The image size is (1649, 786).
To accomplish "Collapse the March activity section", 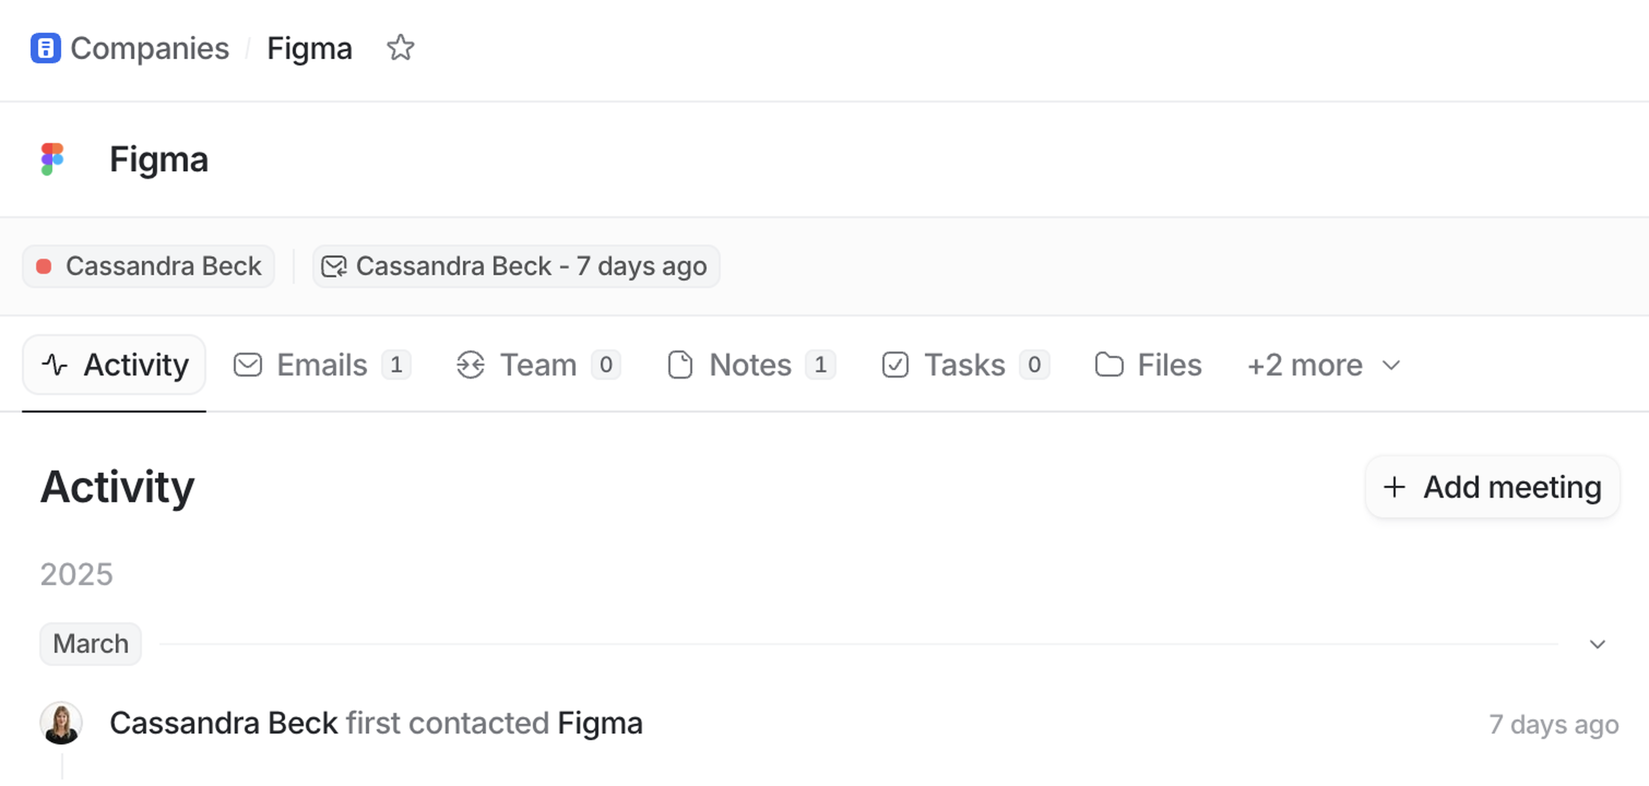I will pyautogui.click(x=1597, y=644).
